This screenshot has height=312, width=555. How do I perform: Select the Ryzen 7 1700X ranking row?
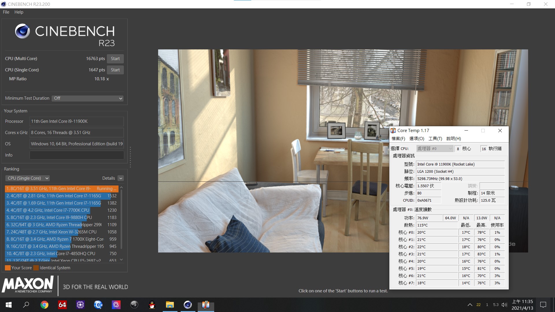[x=62, y=239]
